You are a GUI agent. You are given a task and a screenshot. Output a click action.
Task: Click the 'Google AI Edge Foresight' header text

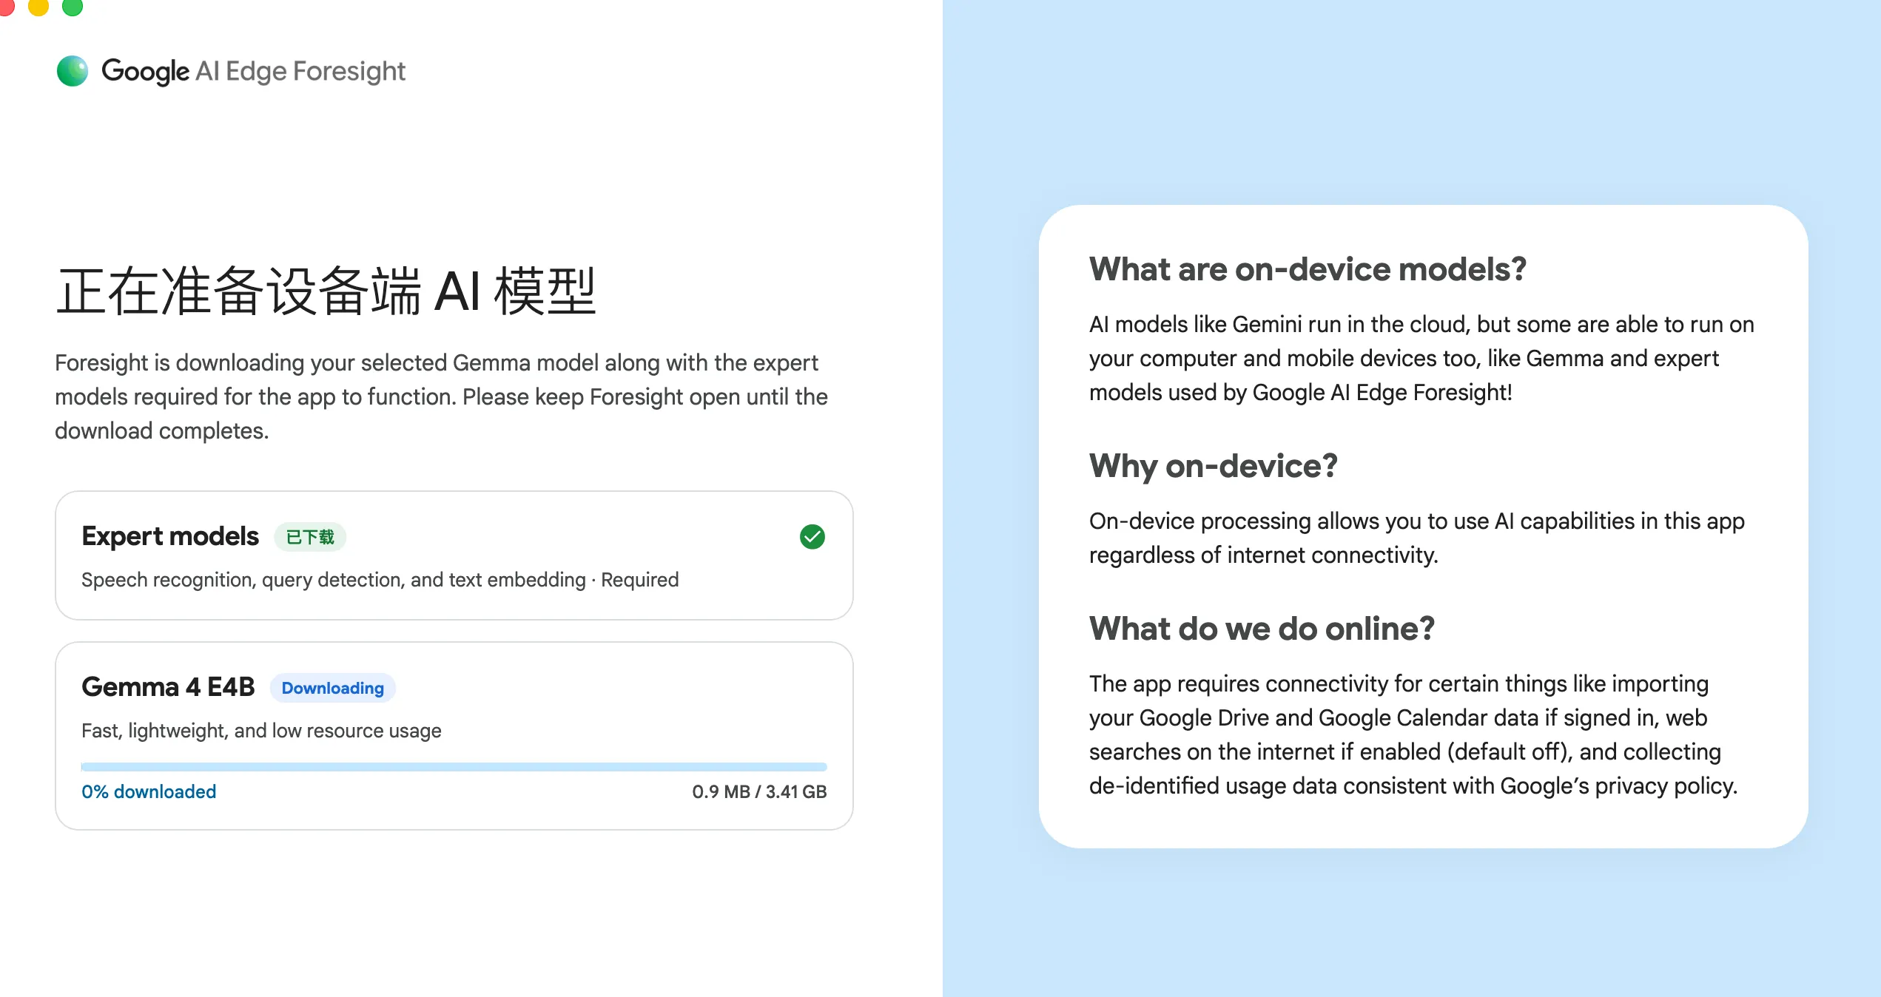[x=253, y=71]
